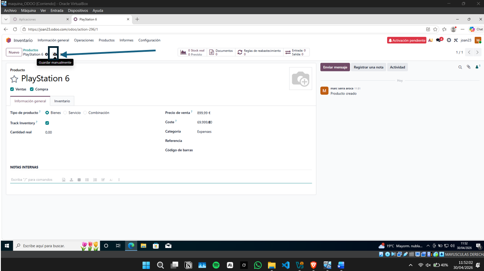The width and height of the screenshot is (484, 271).
Task: Show followers via the person icon in chatter
Action: pyautogui.click(x=478, y=67)
